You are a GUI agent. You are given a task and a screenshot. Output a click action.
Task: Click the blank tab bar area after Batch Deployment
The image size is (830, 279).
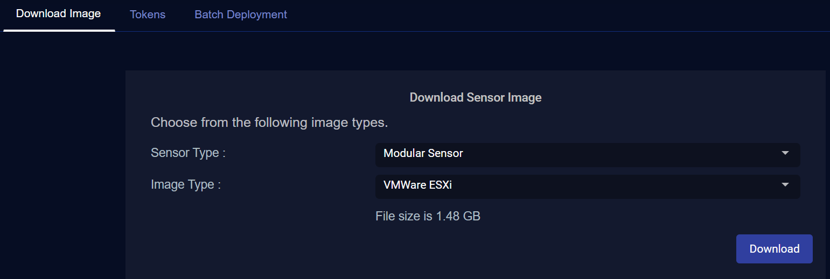point(539,15)
